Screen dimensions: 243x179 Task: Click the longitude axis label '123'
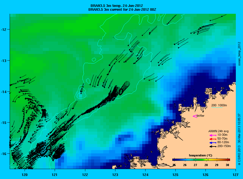pyautogui.click(x=115, y=175)
